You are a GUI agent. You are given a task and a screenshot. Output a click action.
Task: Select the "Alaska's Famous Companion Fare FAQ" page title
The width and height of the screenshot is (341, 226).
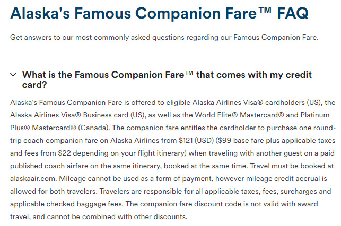click(159, 13)
